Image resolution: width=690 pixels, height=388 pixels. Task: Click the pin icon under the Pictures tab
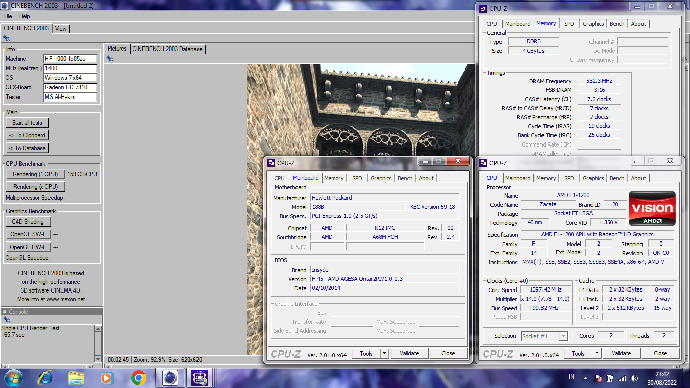pyautogui.click(x=110, y=59)
